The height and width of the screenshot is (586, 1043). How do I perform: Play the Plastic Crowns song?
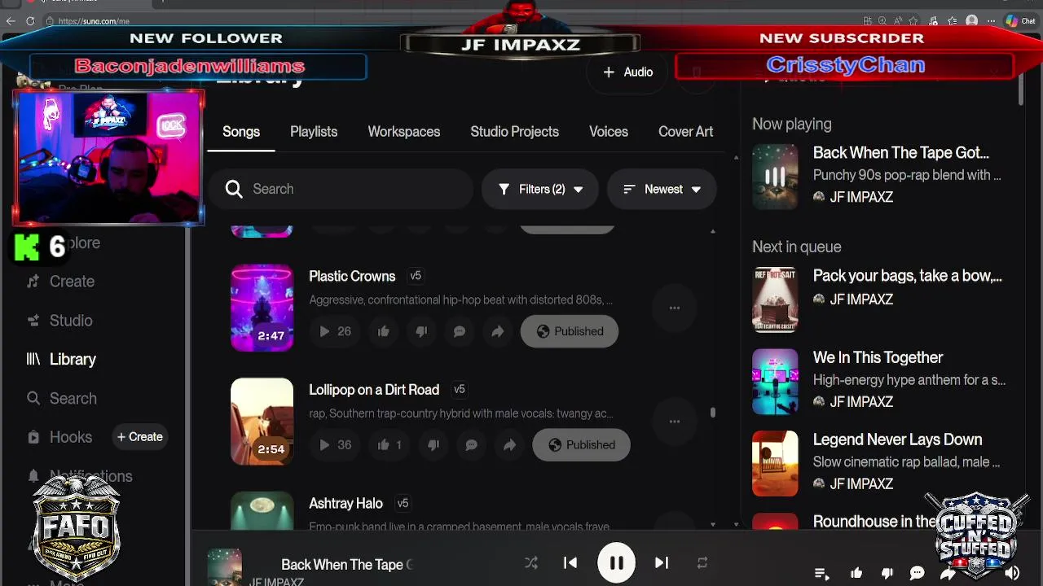point(324,331)
